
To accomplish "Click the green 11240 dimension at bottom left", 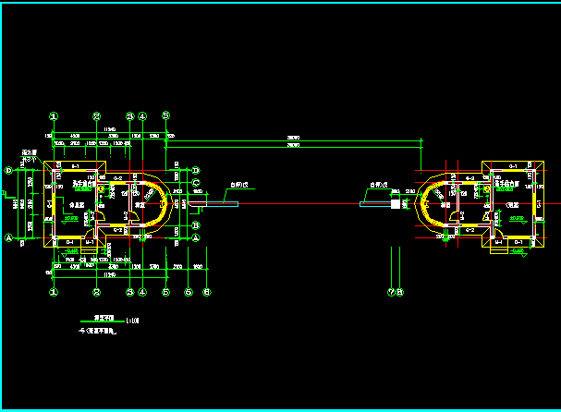I will coord(108,274).
